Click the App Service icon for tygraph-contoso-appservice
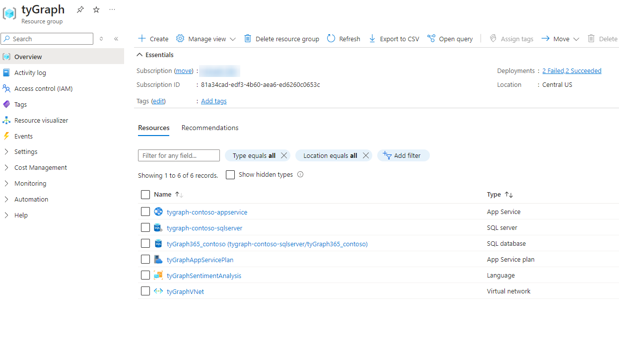619x355 pixels. click(x=158, y=212)
